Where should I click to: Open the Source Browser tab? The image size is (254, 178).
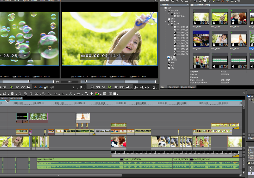[188, 87]
